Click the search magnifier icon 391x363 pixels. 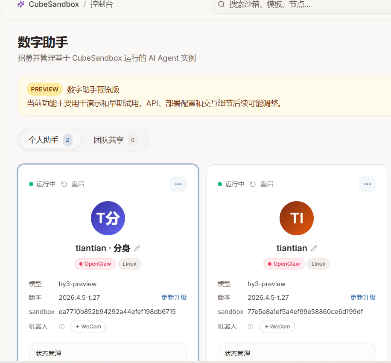pos(221,4)
